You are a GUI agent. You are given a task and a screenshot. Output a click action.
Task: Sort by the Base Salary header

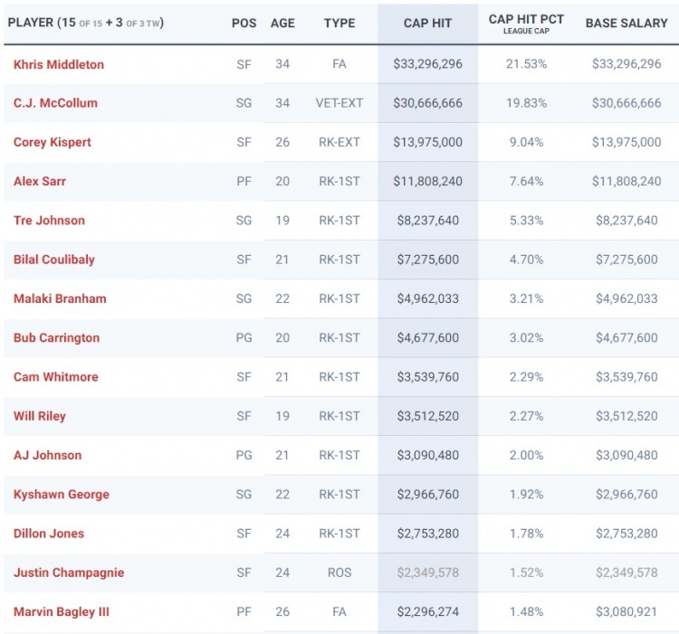[x=626, y=23]
